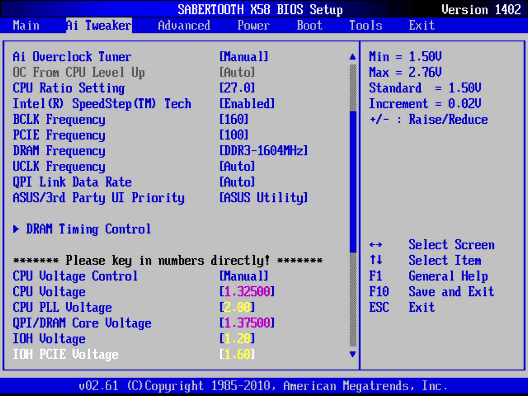
Task: Select ASUS/3rd Party UI Priority label
Action: point(98,198)
